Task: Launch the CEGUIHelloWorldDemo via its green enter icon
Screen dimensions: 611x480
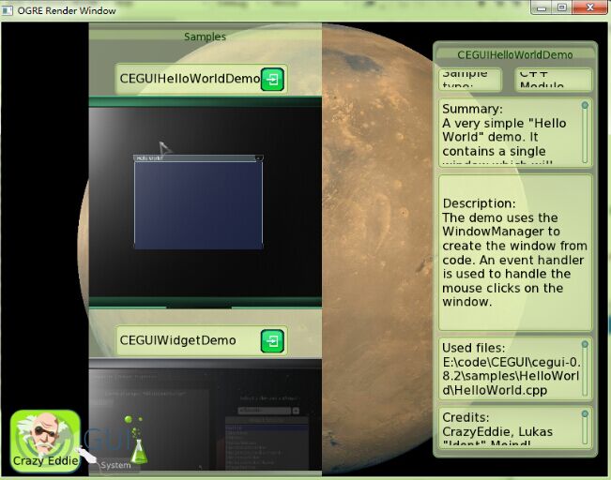Action: tap(272, 79)
